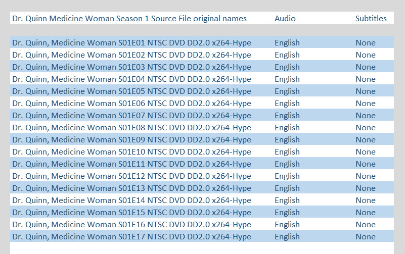Select 'None' subtitles cell in S01E11 row
Screen dimensions: 405x254
pyautogui.click(x=366, y=164)
